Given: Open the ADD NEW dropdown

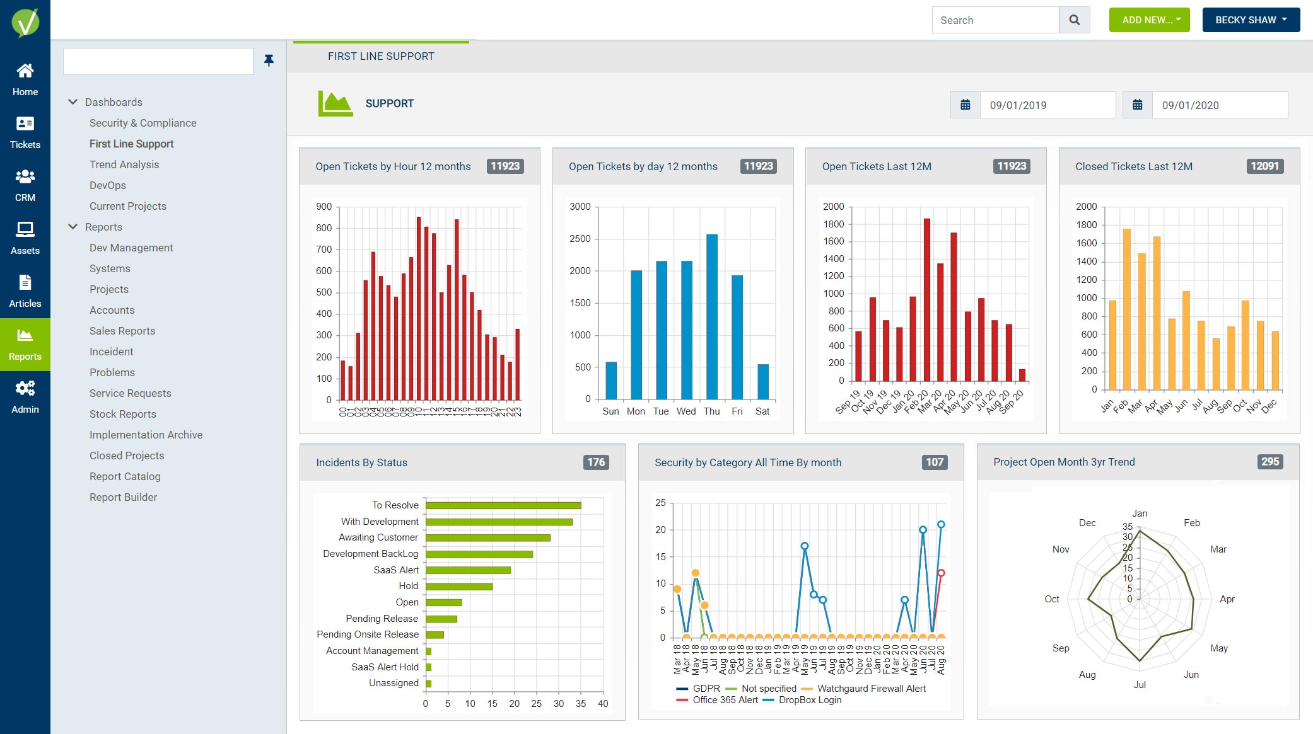Looking at the screenshot, I should pos(1149,20).
